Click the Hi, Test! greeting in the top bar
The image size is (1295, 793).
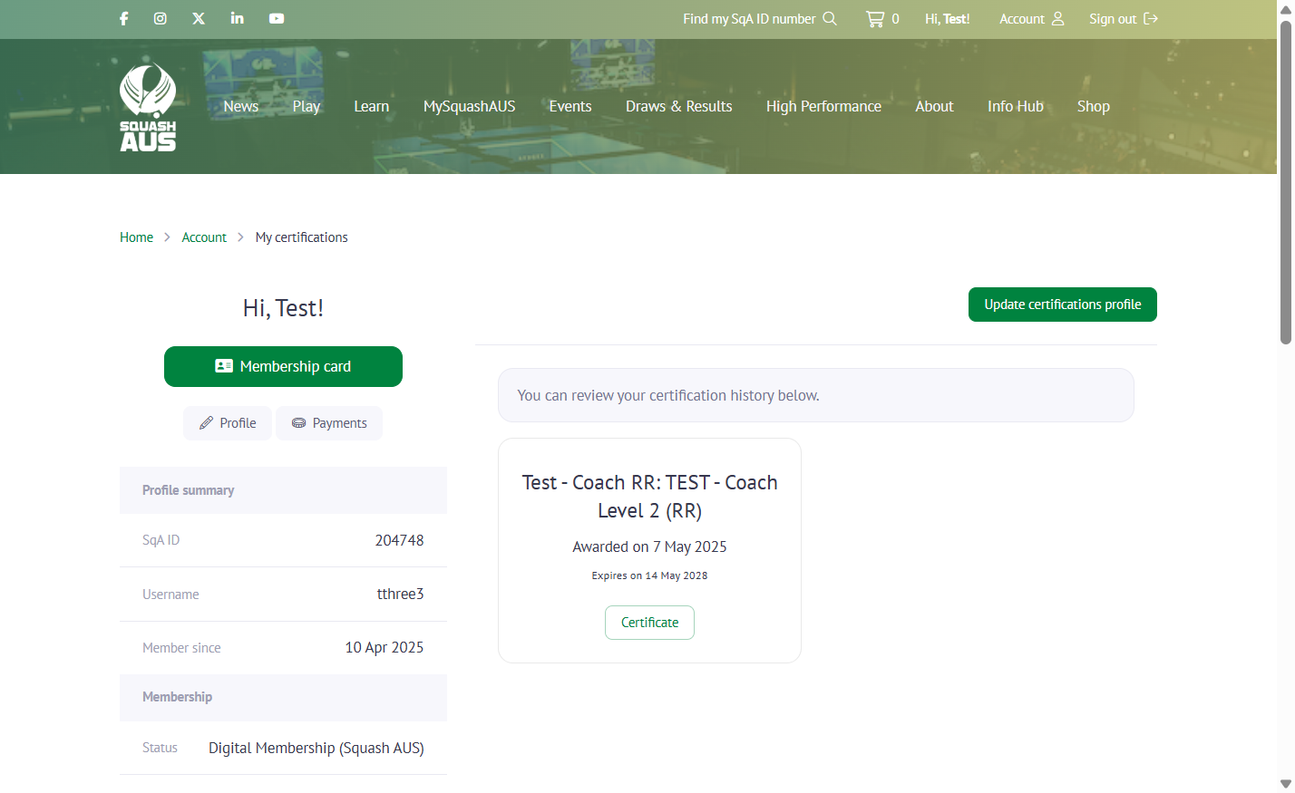tap(948, 18)
